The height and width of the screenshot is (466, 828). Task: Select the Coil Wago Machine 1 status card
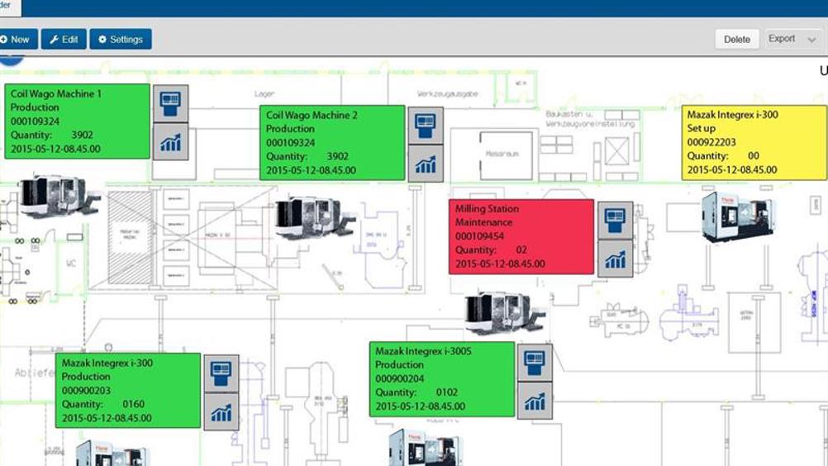coord(77,121)
